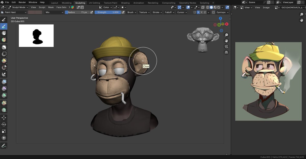Image resolution: width=306 pixels, height=159 pixels.
Task: Open the Dyntopo options dropdown
Action: pyautogui.click(x=222, y=12)
